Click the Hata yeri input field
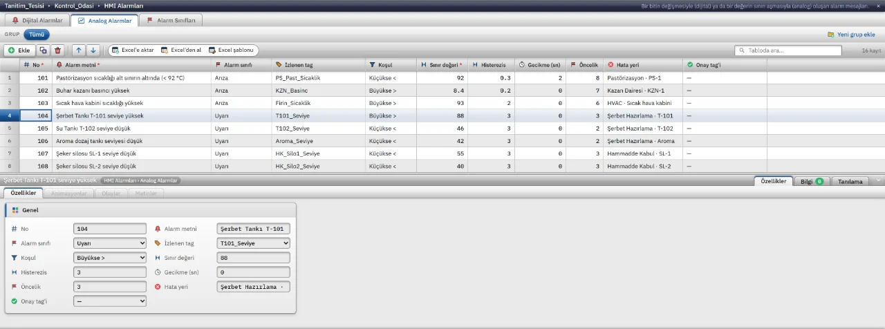This screenshot has width=885, height=329. pyautogui.click(x=254, y=287)
